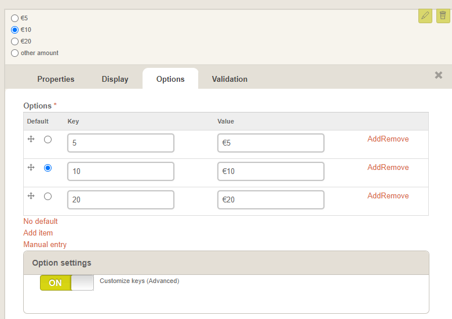Toggle Customize keys (Advanced) switch
This screenshot has height=319, width=452.
pos(67,282)
